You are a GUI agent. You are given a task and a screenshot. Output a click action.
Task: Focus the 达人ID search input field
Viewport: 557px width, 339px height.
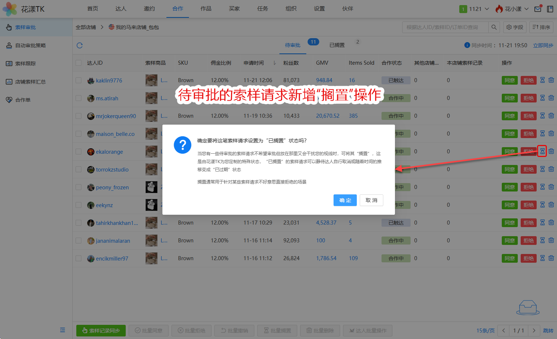pyautogui.click(x=445, y=27)
